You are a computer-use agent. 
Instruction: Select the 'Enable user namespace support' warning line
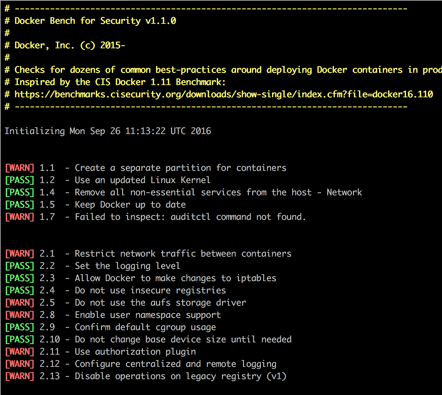(x=148, y=315)
